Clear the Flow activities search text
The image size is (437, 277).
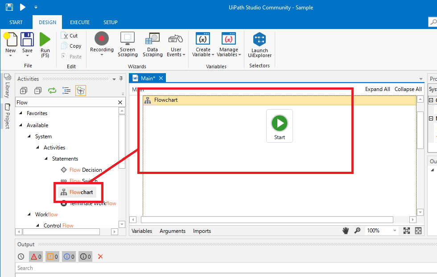[120, 103]
